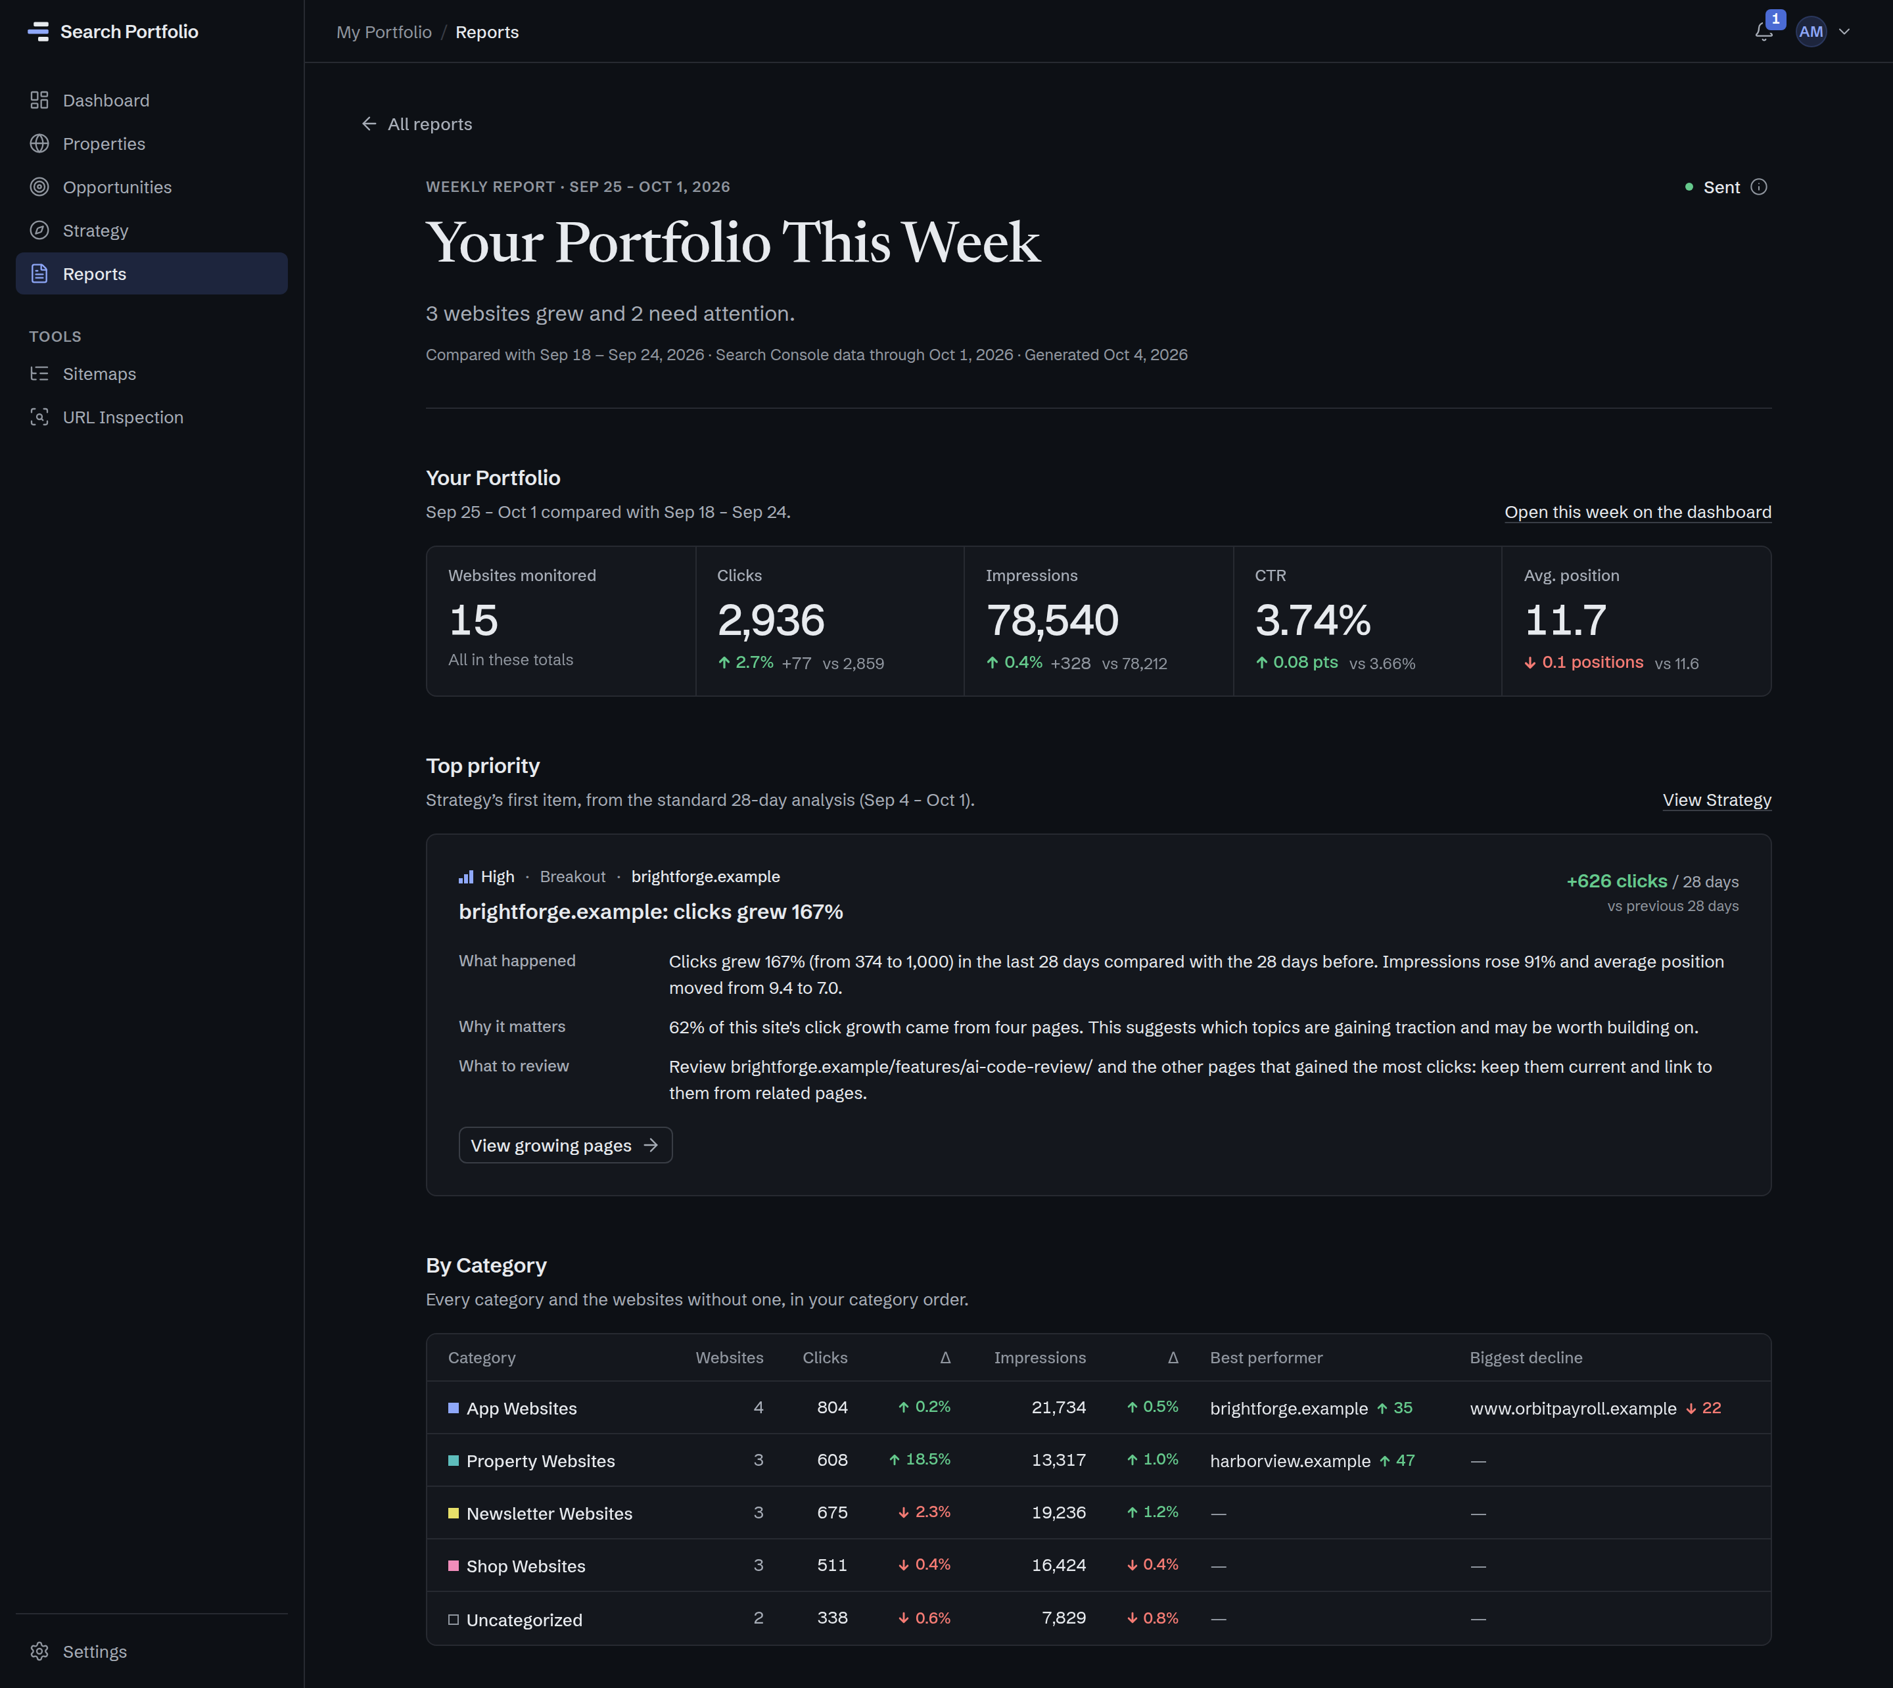The width and height of the screenshot is (1893, 1688).
Task: Open the notifications bell
Action: [x=1764, y=32]
